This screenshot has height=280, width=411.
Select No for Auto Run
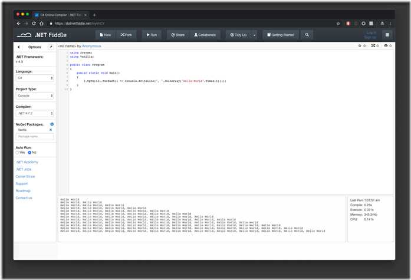coord(30,153)
